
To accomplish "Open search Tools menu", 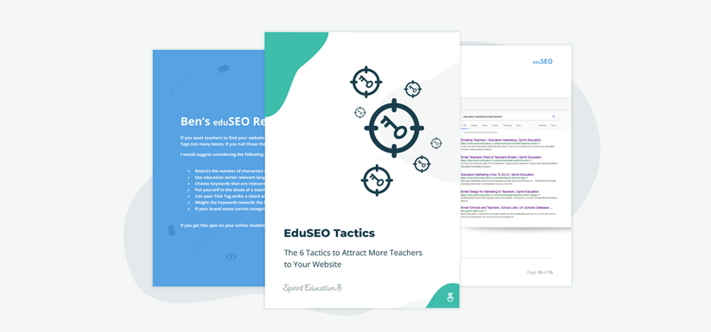I will (553, 125).
